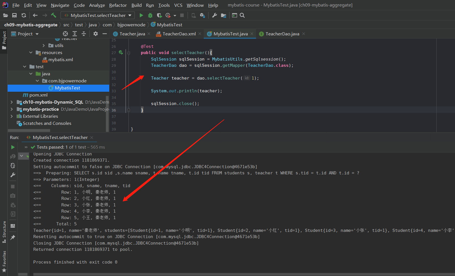Rerun the test from the Run panel

13,147
